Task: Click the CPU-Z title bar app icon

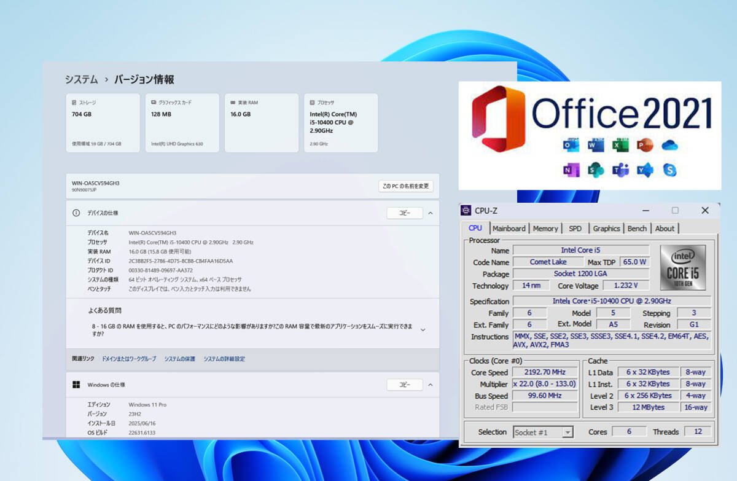Action: (x=466, y=211)
